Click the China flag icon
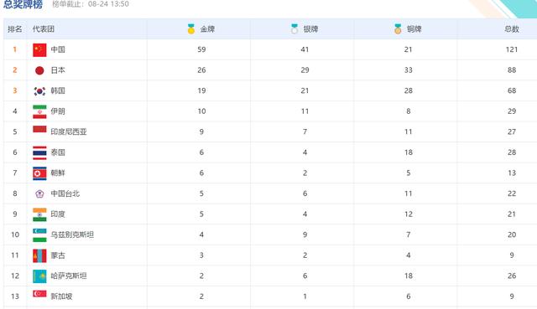Viewport: 537px width, 309px height. tap(39, 50)
